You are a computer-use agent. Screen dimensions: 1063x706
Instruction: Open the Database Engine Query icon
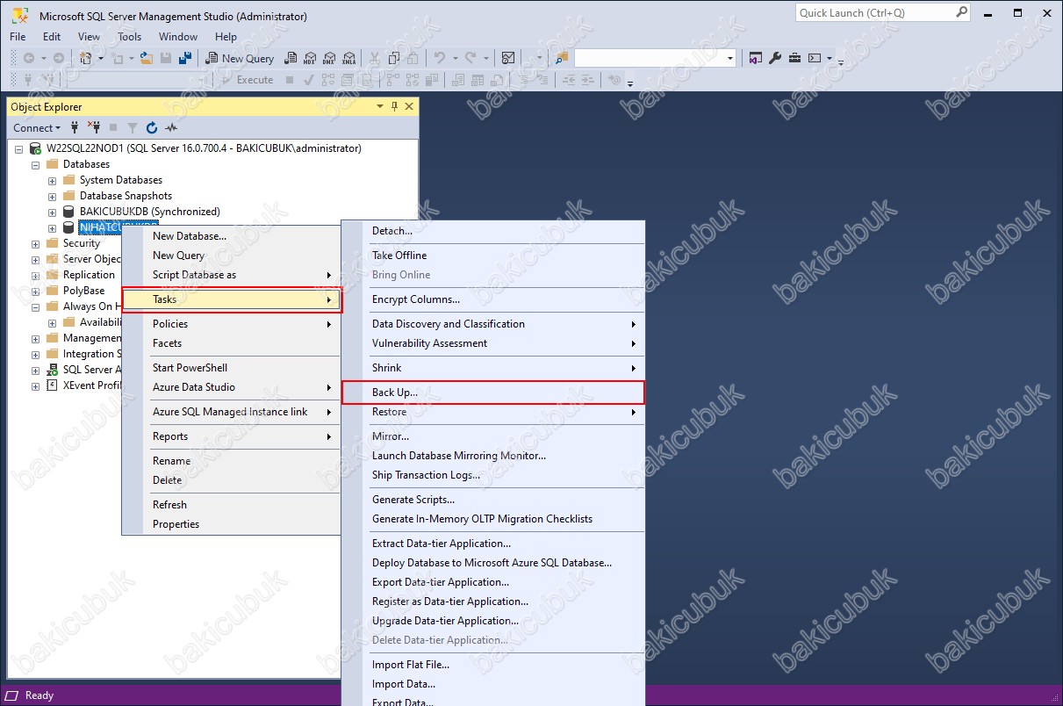point(290,58)
